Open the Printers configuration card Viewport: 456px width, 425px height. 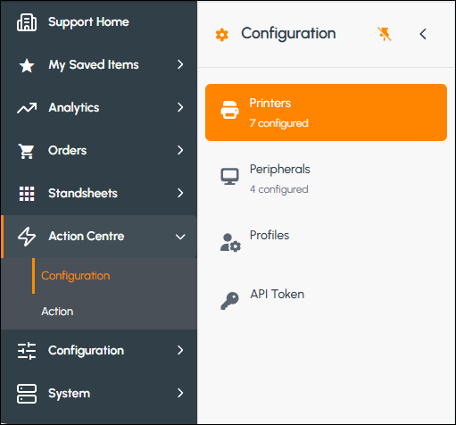[x=326, y=112]
